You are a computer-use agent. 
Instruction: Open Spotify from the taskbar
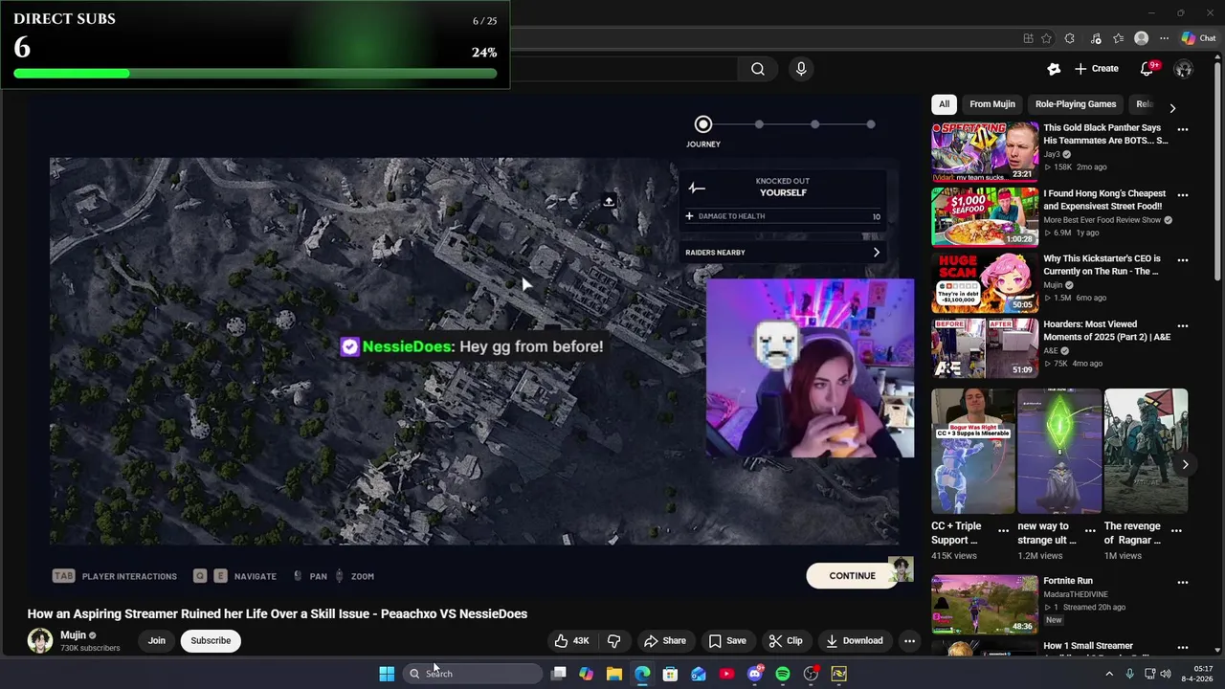click(x=783, y=674)
